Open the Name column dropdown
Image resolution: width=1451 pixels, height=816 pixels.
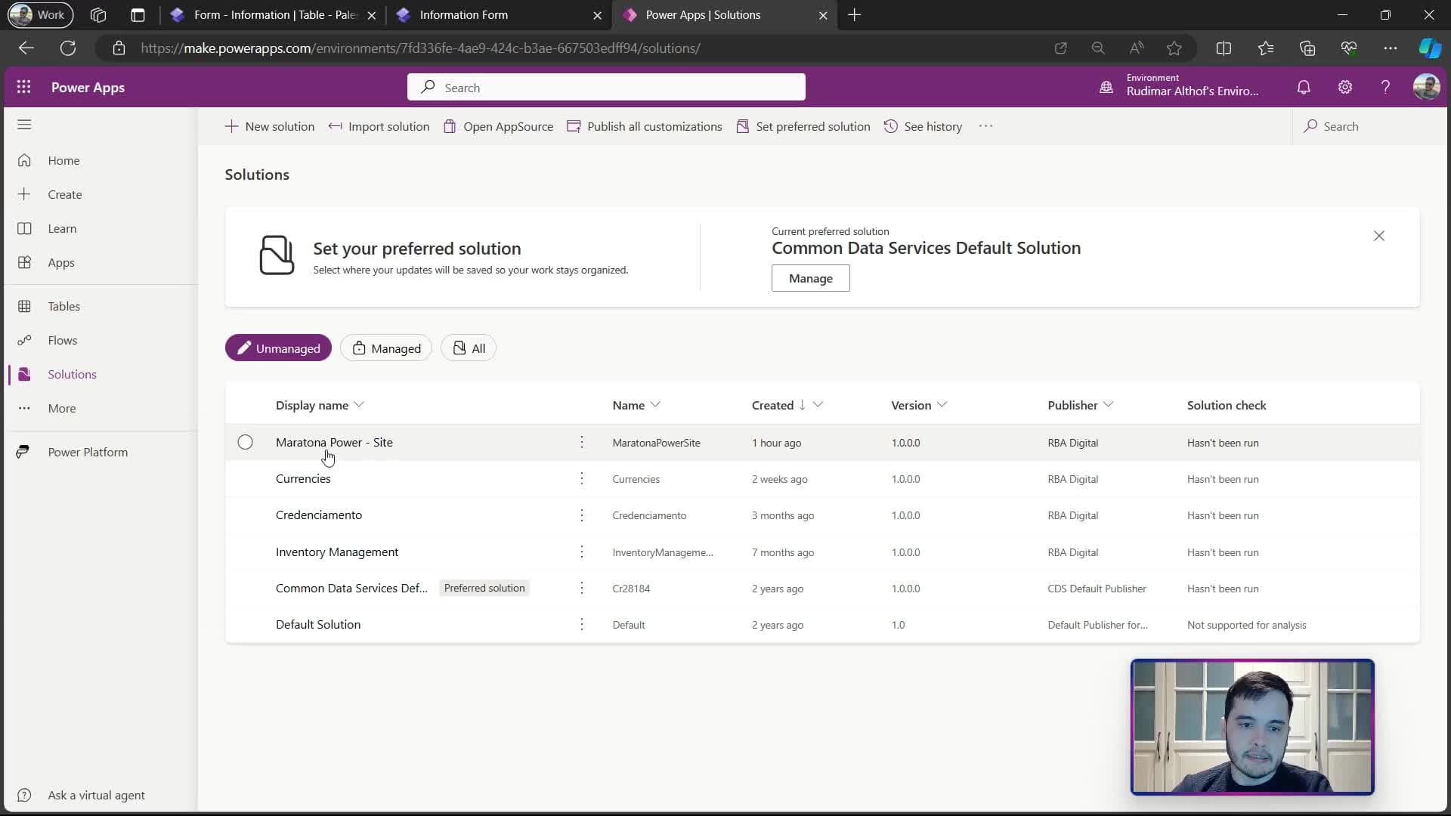[655, 406]
